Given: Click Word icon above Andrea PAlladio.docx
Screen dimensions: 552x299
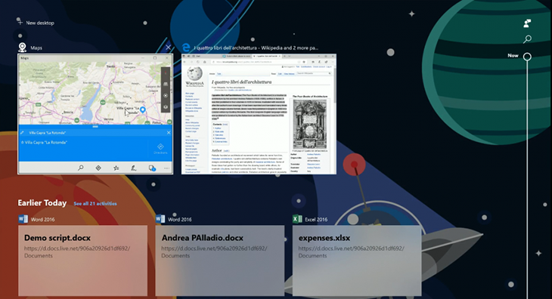Looking at the screenshot, I should coord(160,219).
